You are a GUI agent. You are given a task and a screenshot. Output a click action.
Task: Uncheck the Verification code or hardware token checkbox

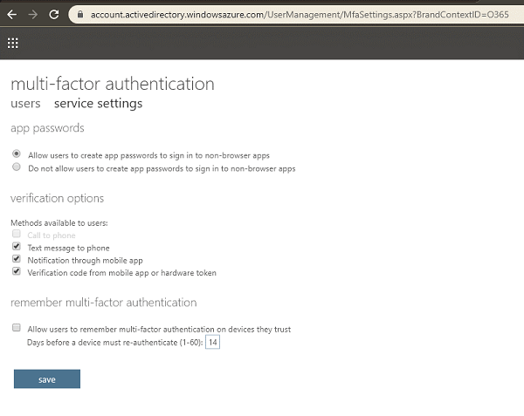click(16, 271)
